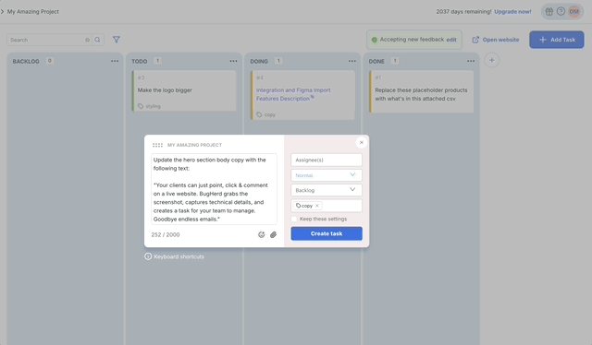Open the Make the logo bigger card
Screen dimensions: 592x345
tap(184, 90)
